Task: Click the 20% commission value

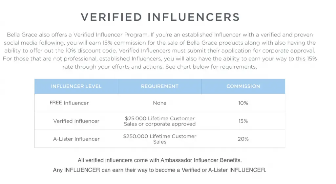Action: coord(243,139)
